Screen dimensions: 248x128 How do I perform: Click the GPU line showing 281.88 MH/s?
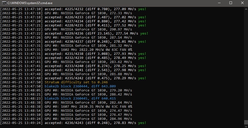point(66,74)
